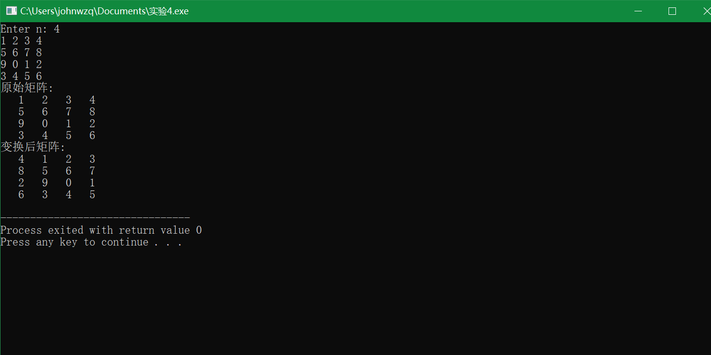The height and width of the screenshot is (355, 711).
Task: Click the value 8 in original matrix
Action: click(x=92, y=111)
